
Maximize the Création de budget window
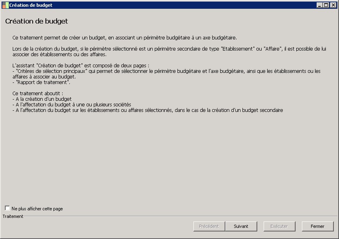click(326, 5)
